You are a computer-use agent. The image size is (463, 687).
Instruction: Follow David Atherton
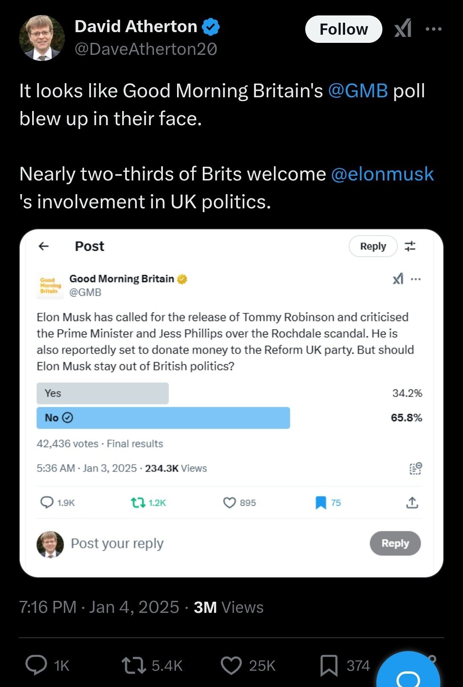343,29
